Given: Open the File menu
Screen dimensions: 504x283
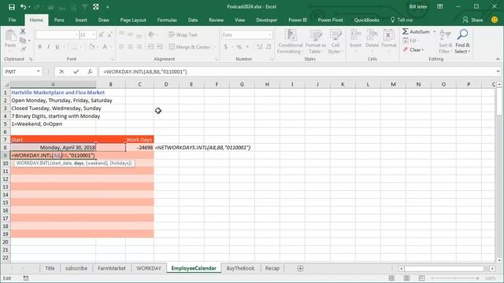Looking at the screenshot, I should click(x=13, y=20).
